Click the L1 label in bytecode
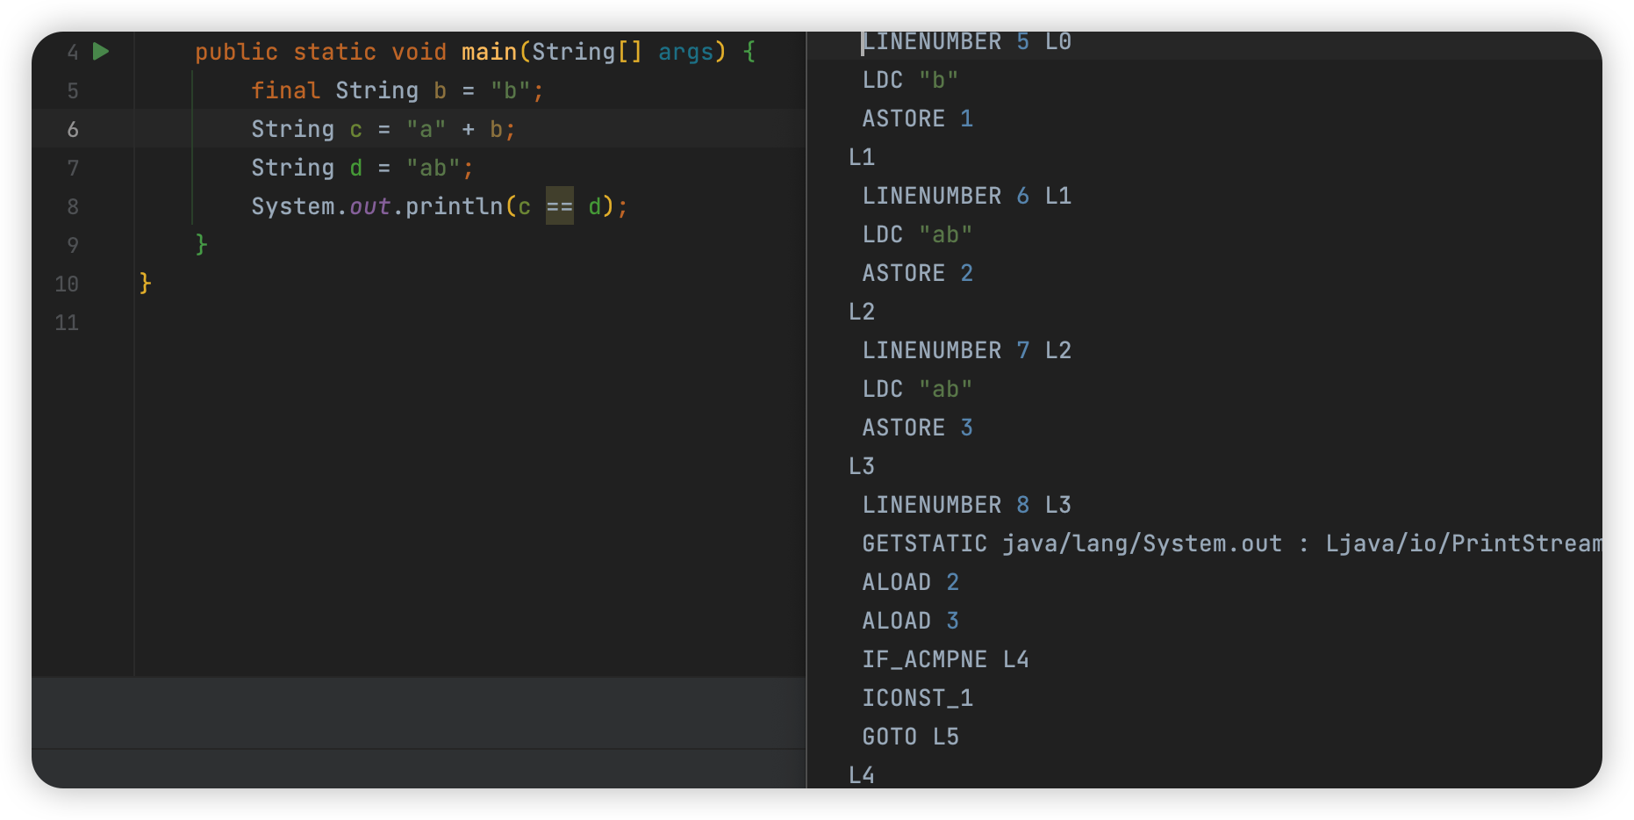This screenshot has height=820, width=1634. tap(862, 157)
